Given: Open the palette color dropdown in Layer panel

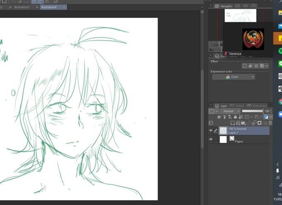Looking at the screenshot, I should (214, 111).
